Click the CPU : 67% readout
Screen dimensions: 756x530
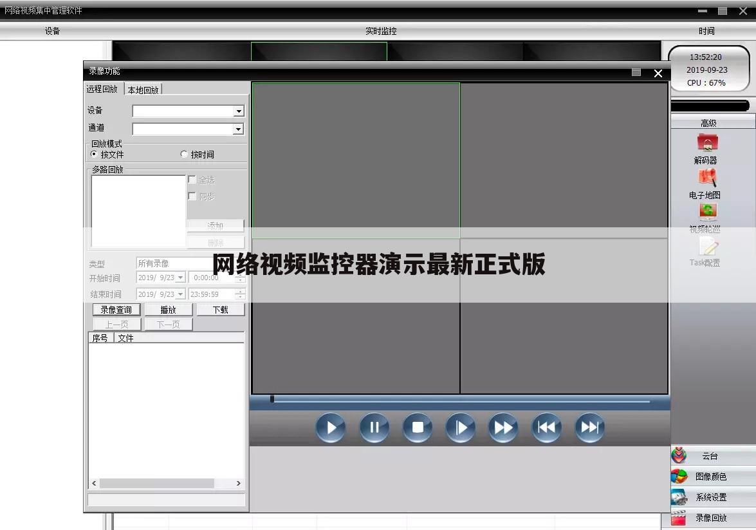[706, 82]
